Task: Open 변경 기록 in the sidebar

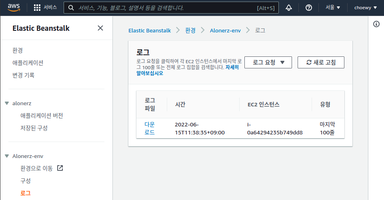Action: [x=24, y=75]
